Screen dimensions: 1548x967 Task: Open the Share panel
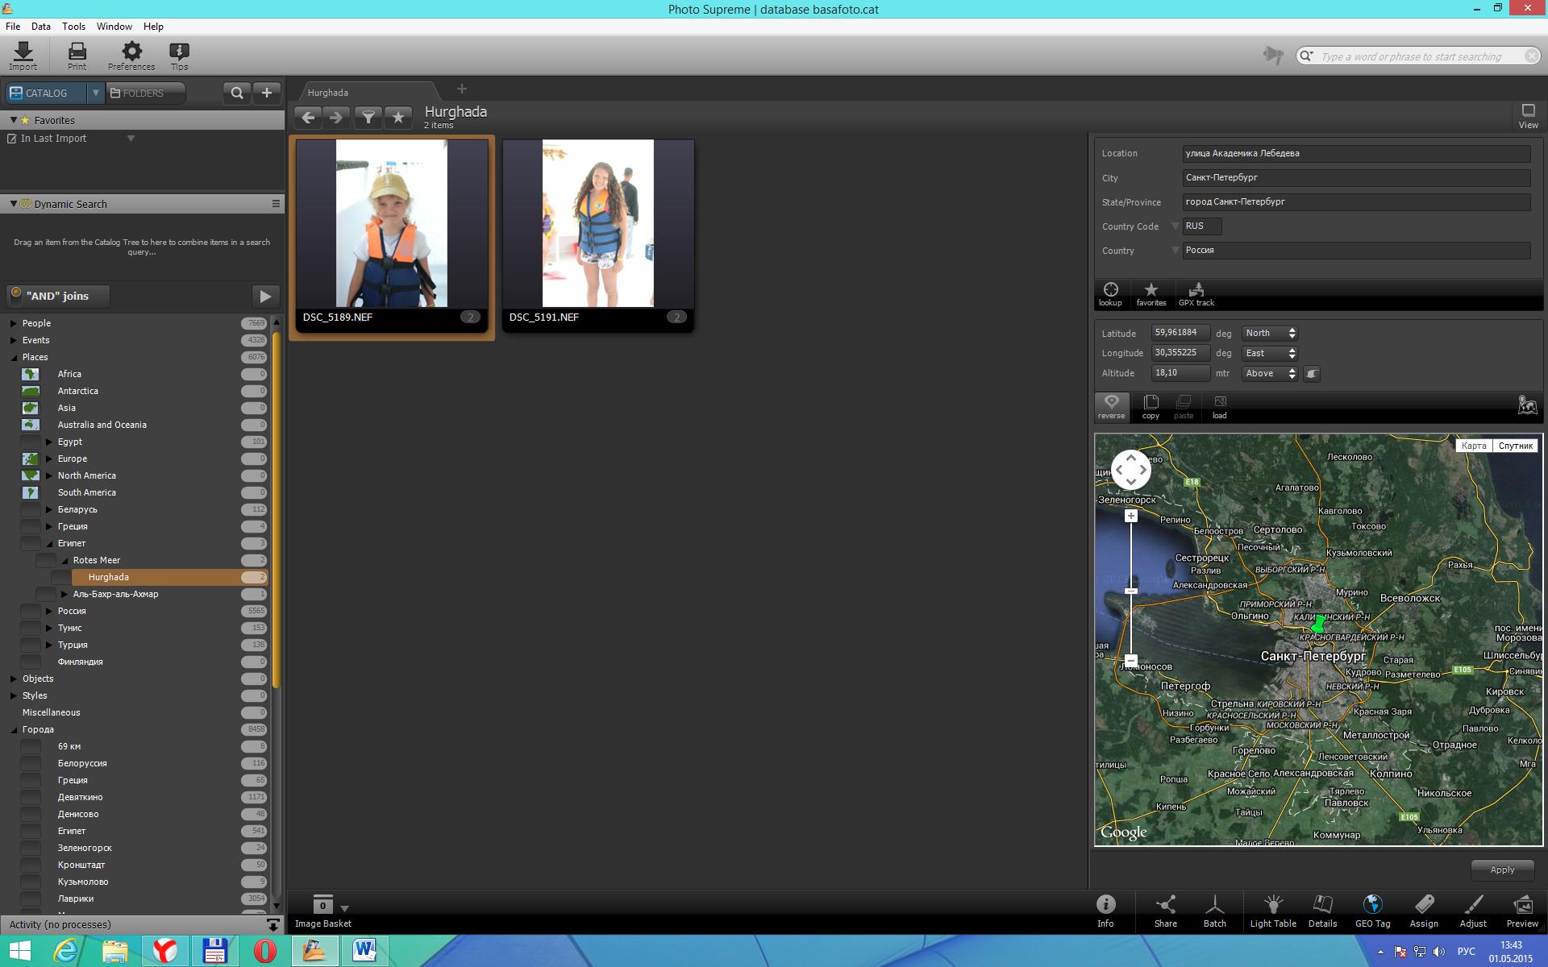pos(1165,911)
